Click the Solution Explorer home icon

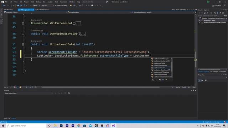[x=205, y=13]
